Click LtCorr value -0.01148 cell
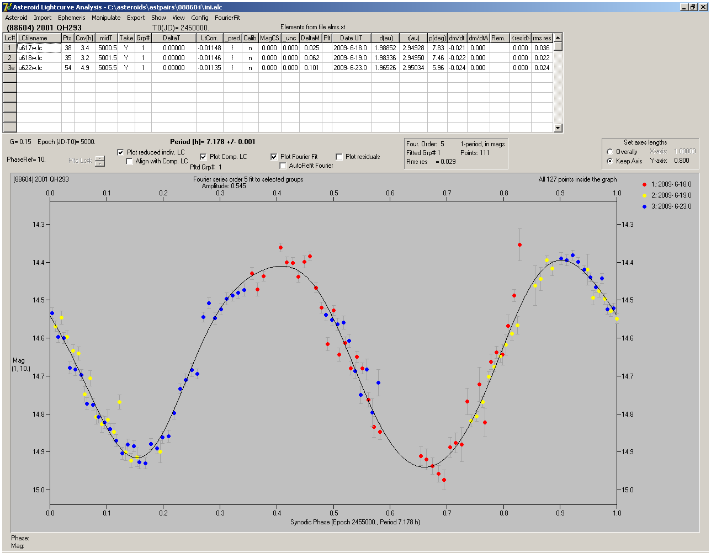The height and width of the screenshot is (553, 711). 210,48
